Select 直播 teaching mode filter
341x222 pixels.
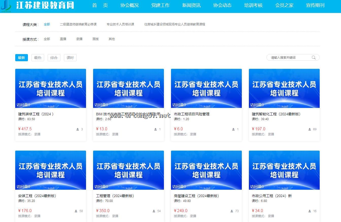tap(63, 39)
